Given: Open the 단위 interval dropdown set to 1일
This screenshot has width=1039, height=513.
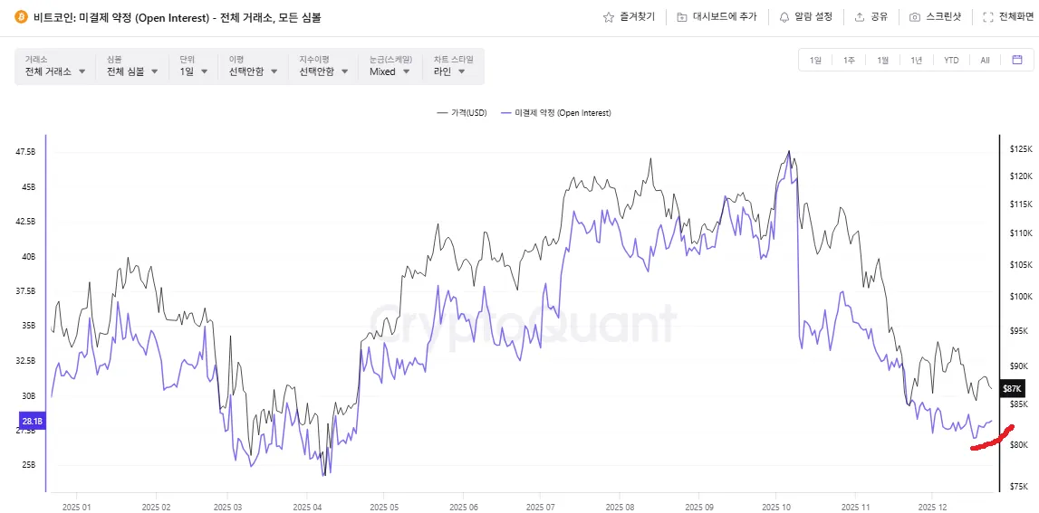Looking at the screenshot, I should [193, 71].
